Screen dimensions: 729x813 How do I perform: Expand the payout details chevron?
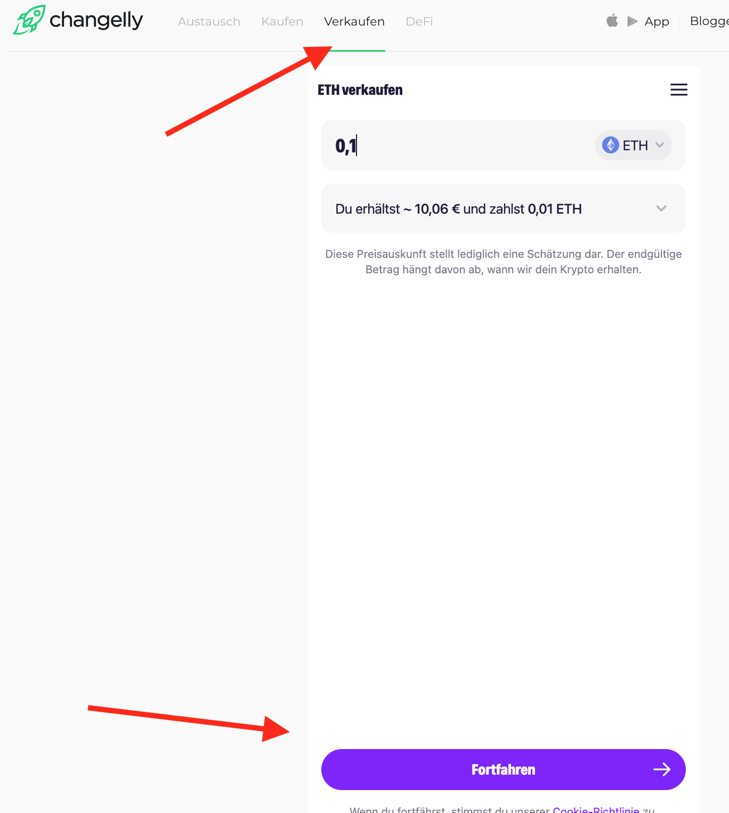pos(661,208)
